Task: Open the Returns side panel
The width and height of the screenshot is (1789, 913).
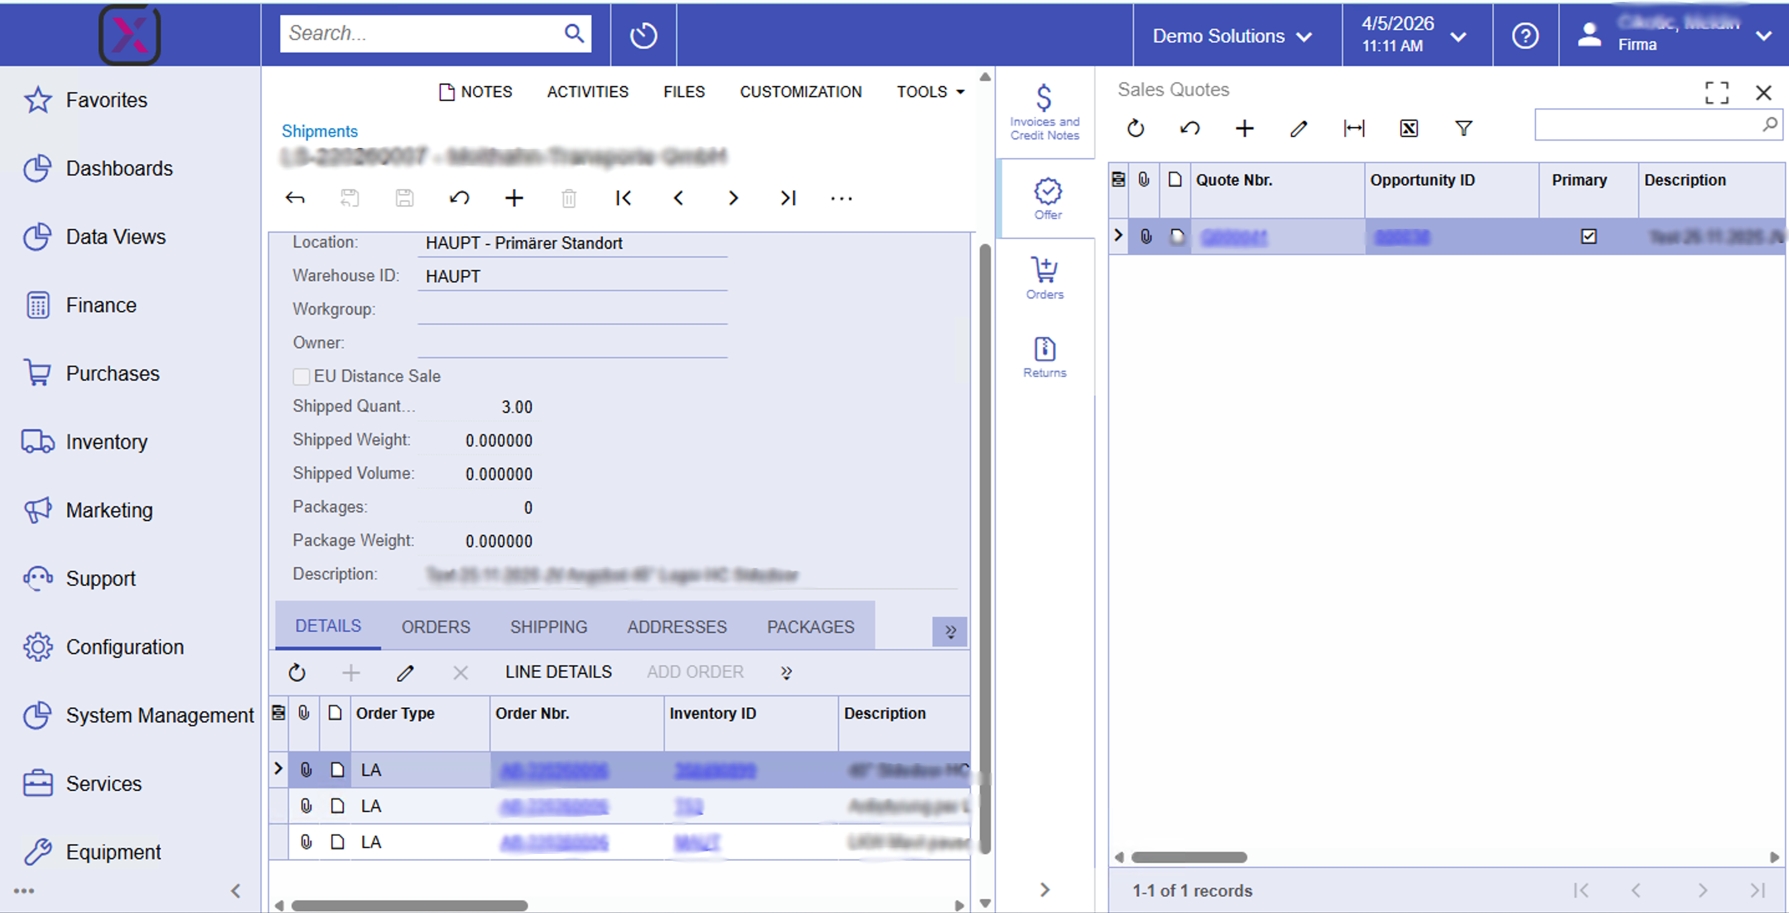Action: coord(1045,355)
